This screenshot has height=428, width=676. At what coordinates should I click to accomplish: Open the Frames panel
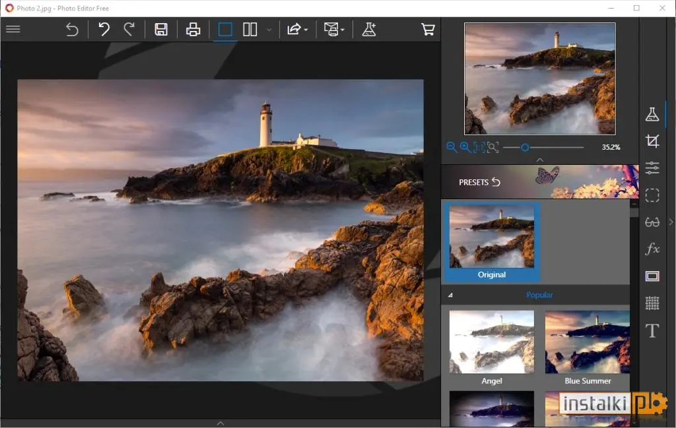pyautogui.click(x=652, y=276)
